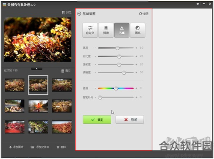The height and width of the screenshot is (159, 214).
Task: Click the rainbow 色相 hue slider
Action: [x=116, y=88]
